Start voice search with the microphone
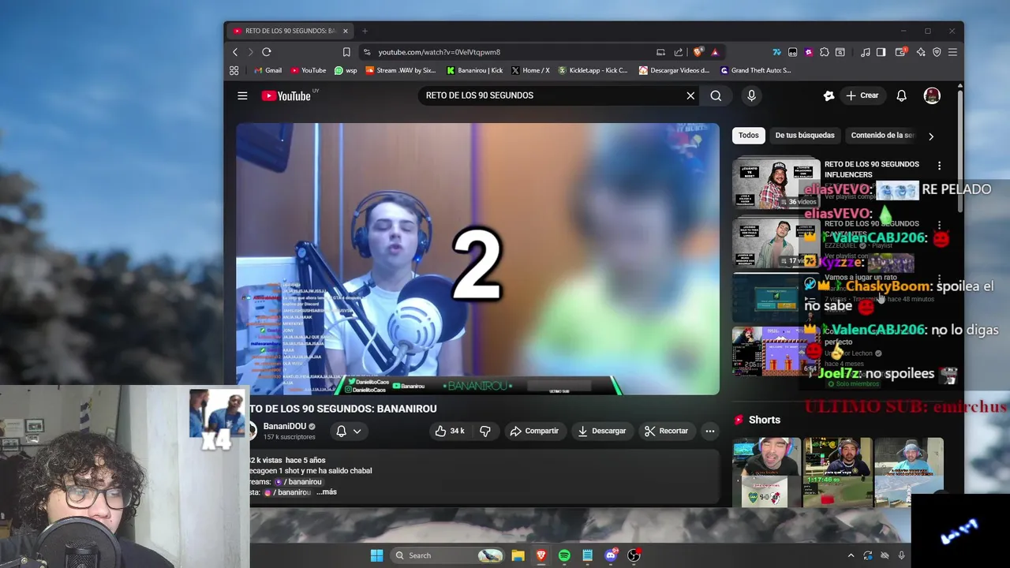This screenshot has width=1010, height=568. click(751, 95)
